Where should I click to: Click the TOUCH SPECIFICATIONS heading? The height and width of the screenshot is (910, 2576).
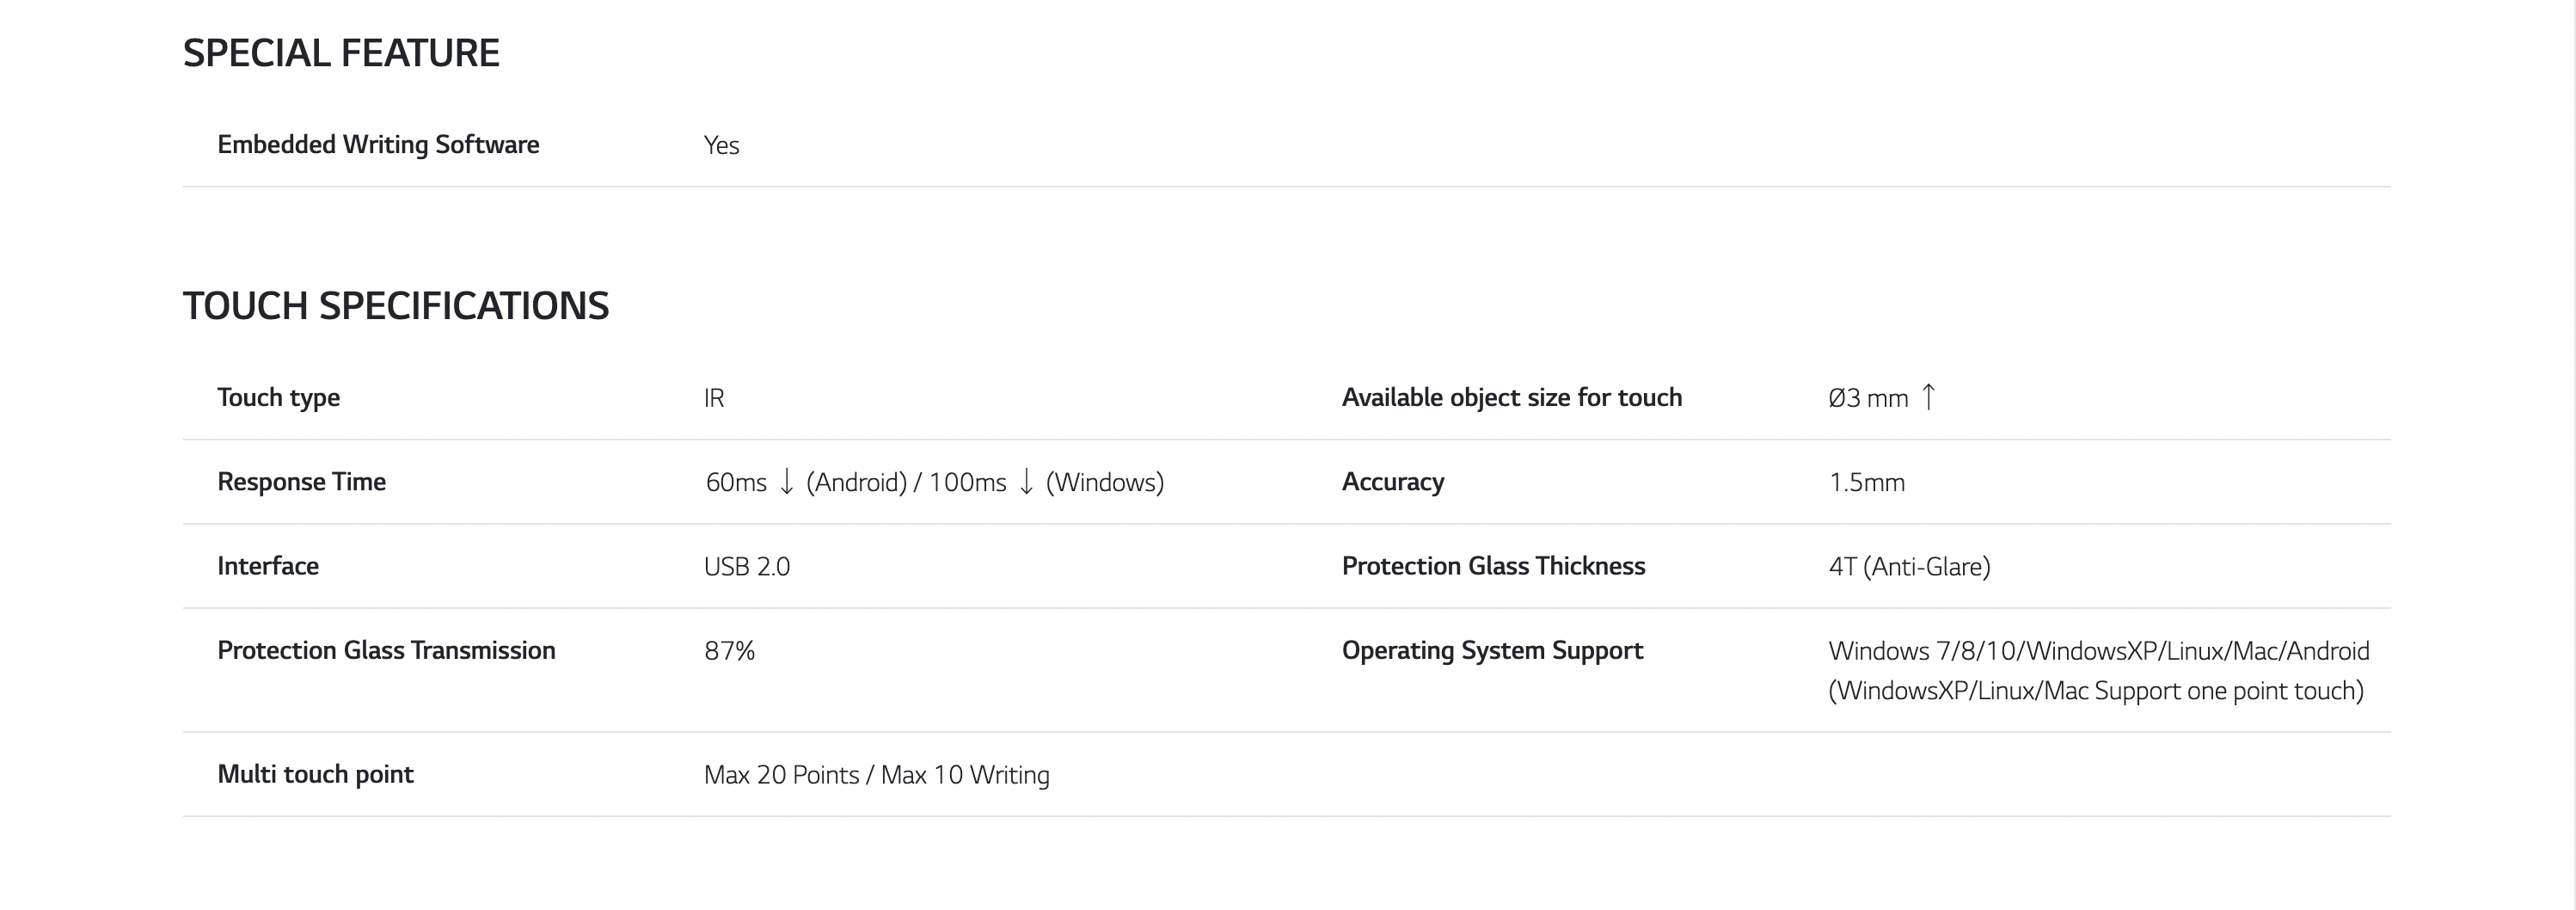coord(395,306)
